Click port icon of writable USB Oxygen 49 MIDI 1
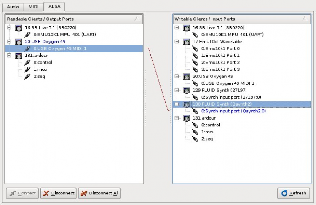Image resolution: width=316 pixels, height=205 pixels. point(195,83)
